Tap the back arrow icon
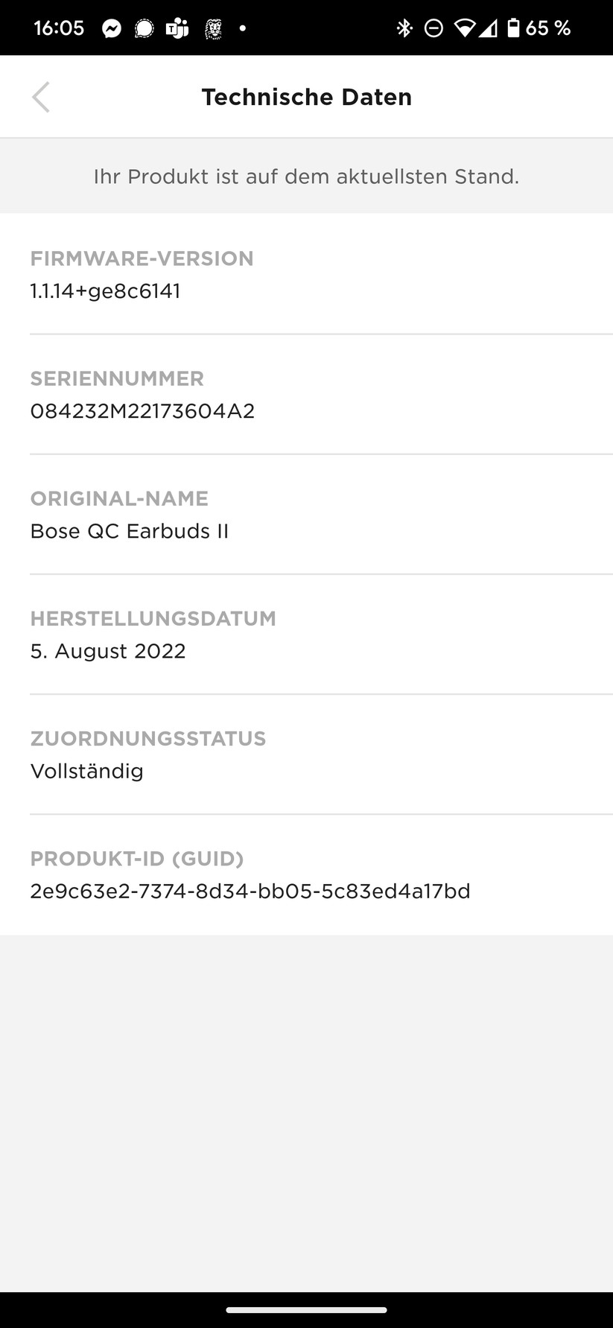The image size is (613, 1328). coord(41,98)
